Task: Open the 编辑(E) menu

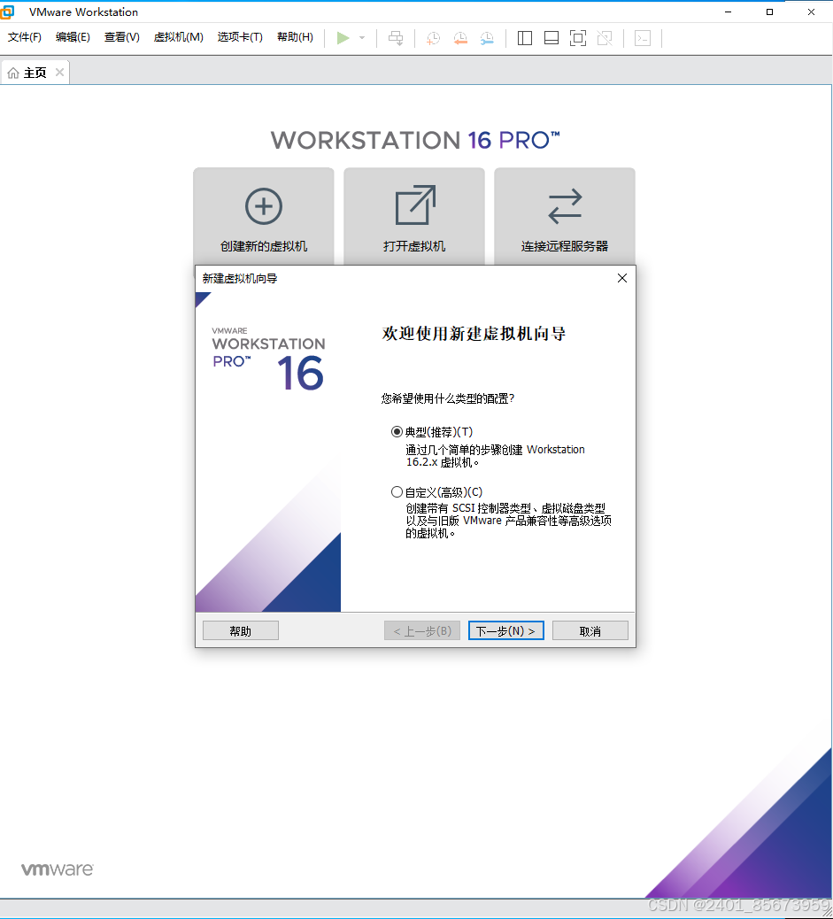Action: click(73, 37)
